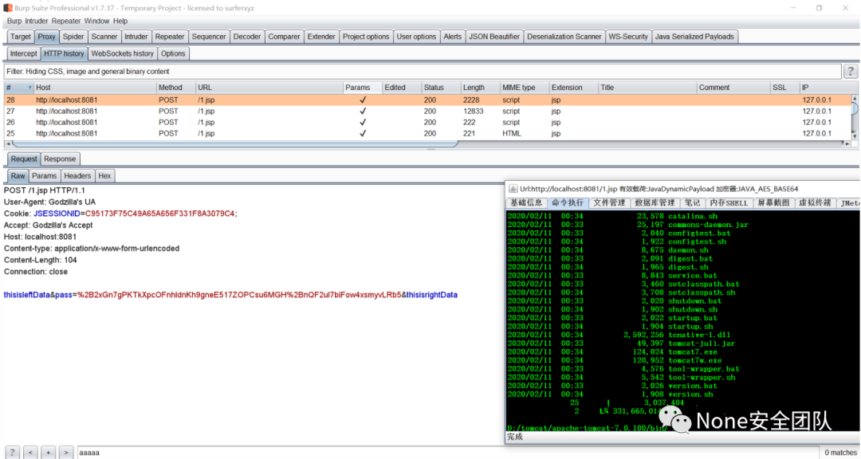Open Godzilla 基础信息 tab
This screenshot has width=861, height=459.
(526, 203)
